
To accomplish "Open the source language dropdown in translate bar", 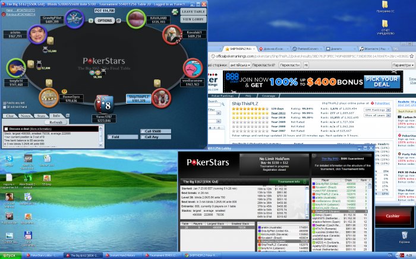I will pyautogui.click(x=240, y=65).
